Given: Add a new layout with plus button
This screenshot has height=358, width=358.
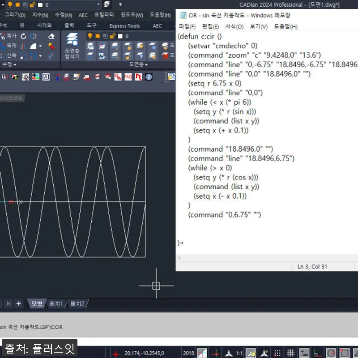Looking at the screenshot, I should click(19, 304).
